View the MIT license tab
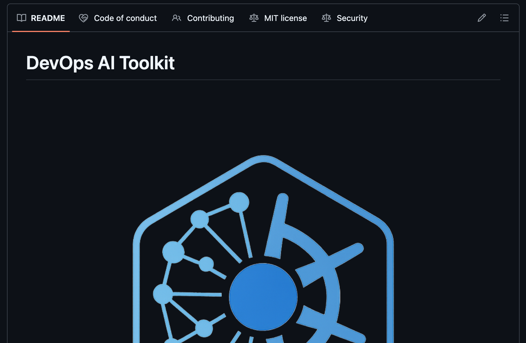526x343 pixels. coord(285,18)
